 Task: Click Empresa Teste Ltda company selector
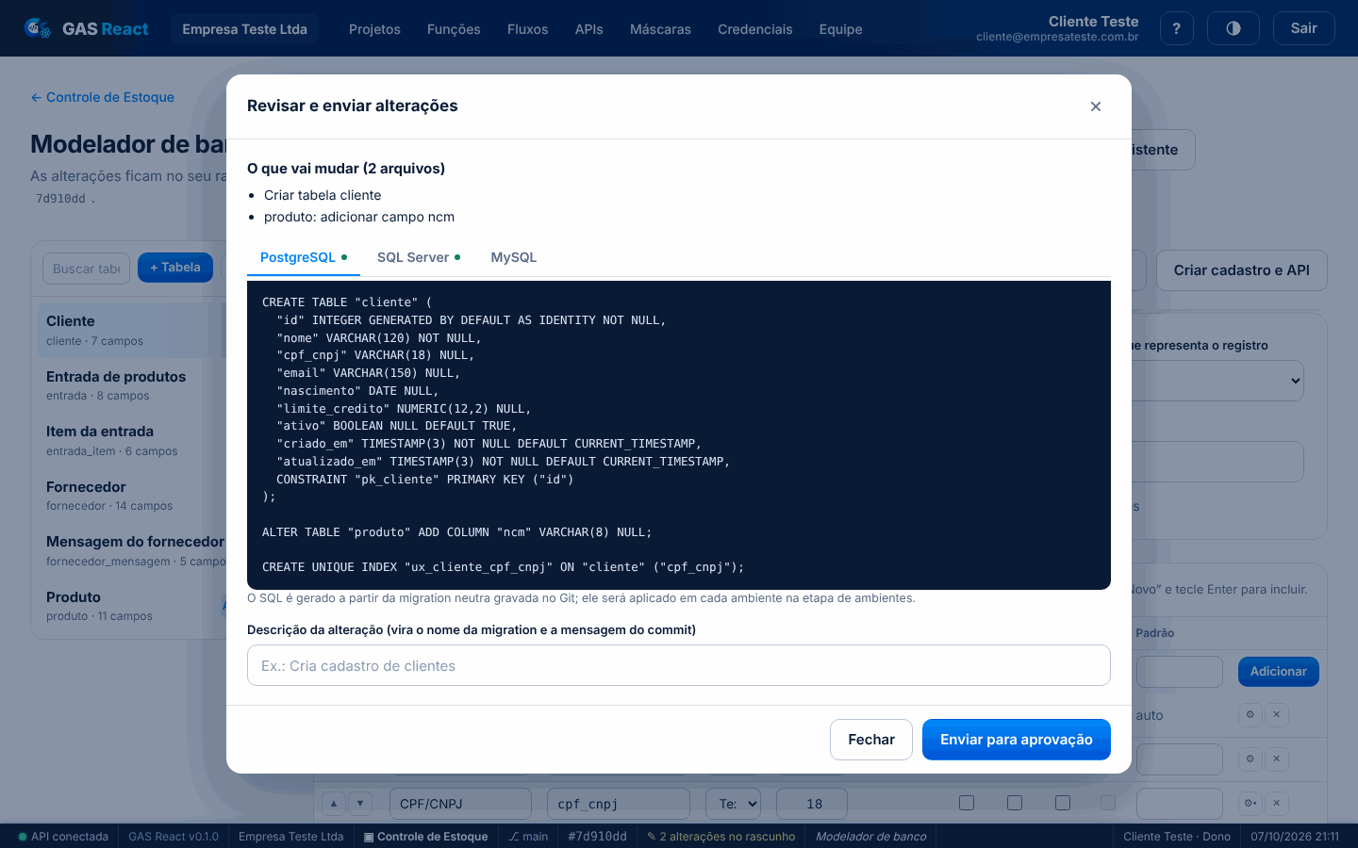coord(244,29)
